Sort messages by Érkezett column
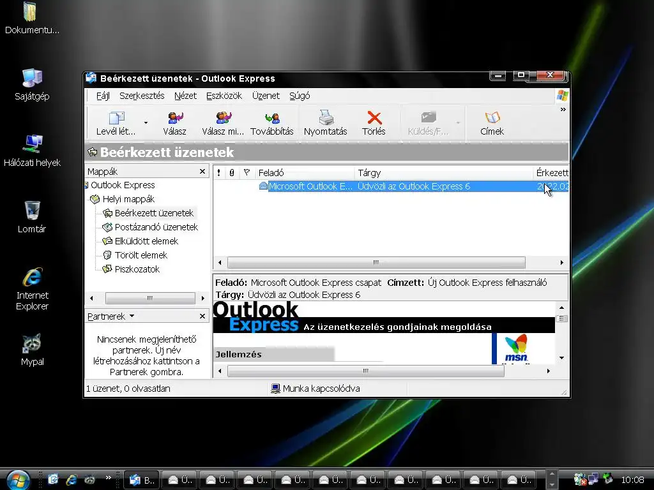 (x=551, y=172)
